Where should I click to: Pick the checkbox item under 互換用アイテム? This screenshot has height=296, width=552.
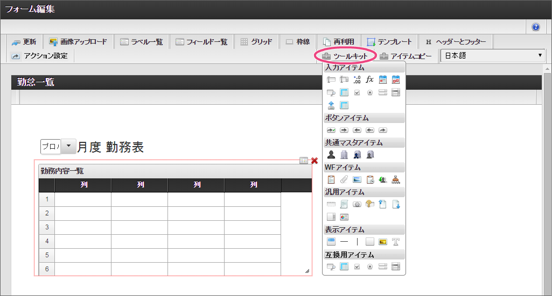click(357, 266)
